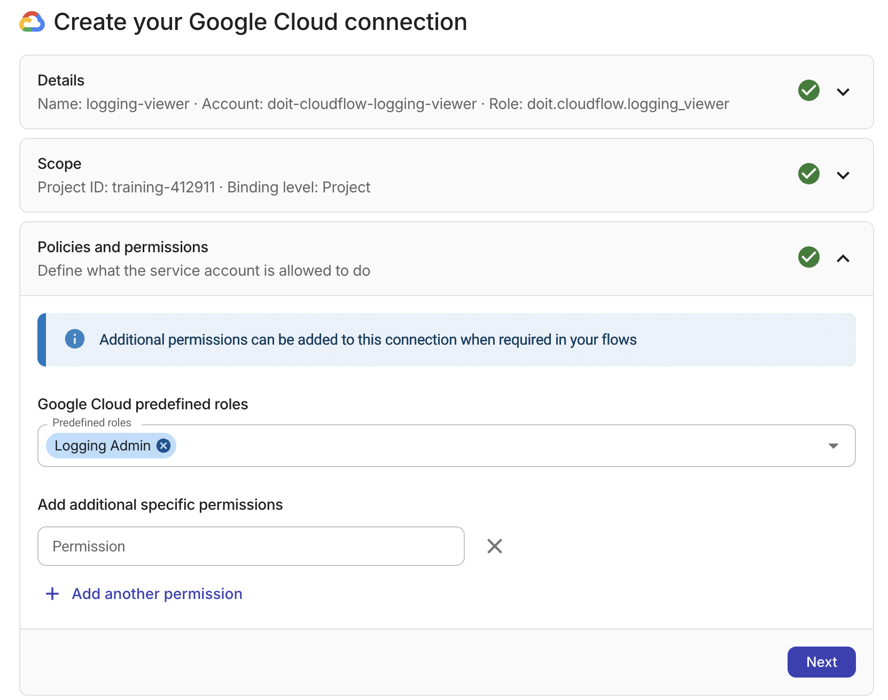888x700 pixels.
Task: Click the Google Cloud predefined roles heading
Action: (x=143, y=404)
